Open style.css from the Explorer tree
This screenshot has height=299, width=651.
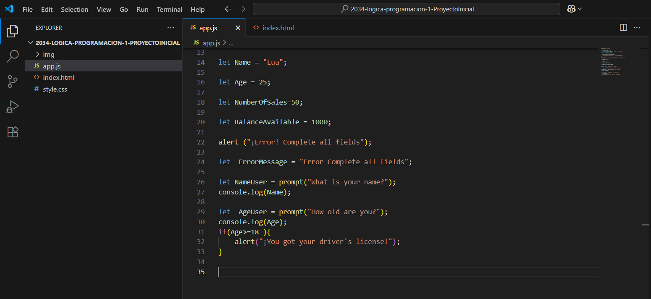[x=104, y=89]
